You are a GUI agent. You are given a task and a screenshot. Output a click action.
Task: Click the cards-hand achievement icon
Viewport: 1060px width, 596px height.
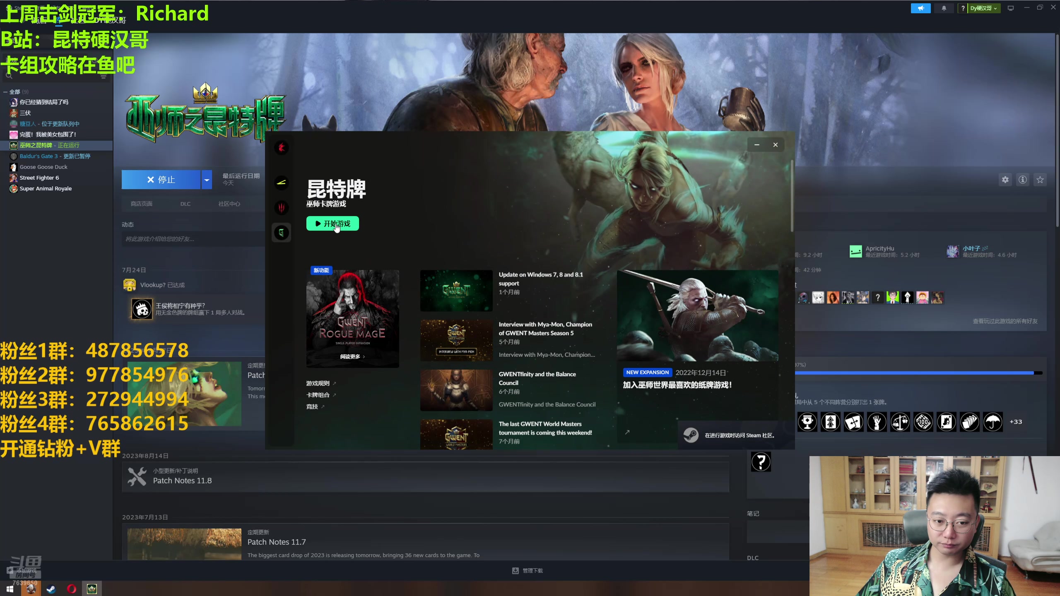coord(969,422)
